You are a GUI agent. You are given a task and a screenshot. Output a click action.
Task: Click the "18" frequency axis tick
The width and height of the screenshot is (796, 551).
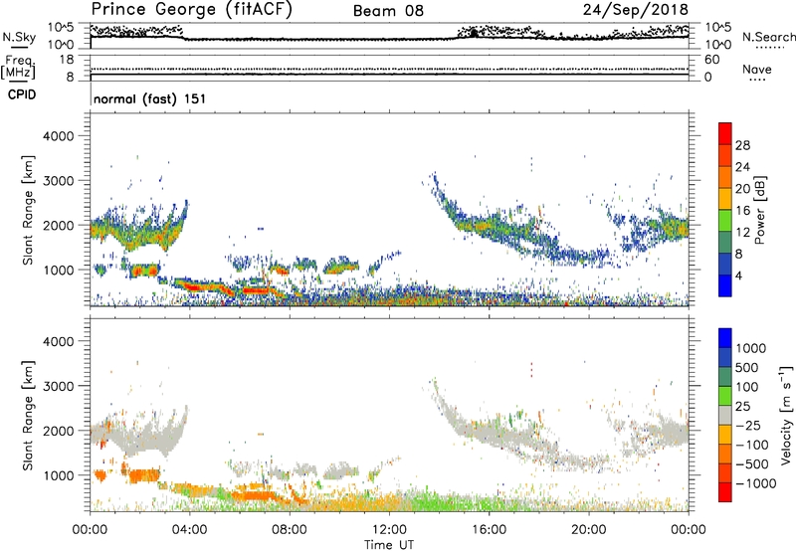pos(67,60)
